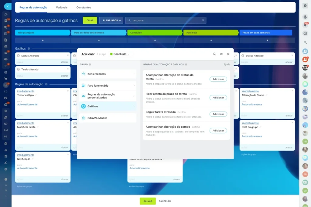
Task: Open filter settings icon in Adicionar dialog
Action: [x=221, y=54]
